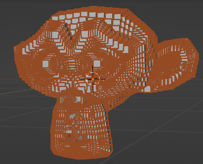Click the orange origin dot of the mesh
Image resolution: width=203 pixels, height=164 pixels.
click(x=93, y=79)
